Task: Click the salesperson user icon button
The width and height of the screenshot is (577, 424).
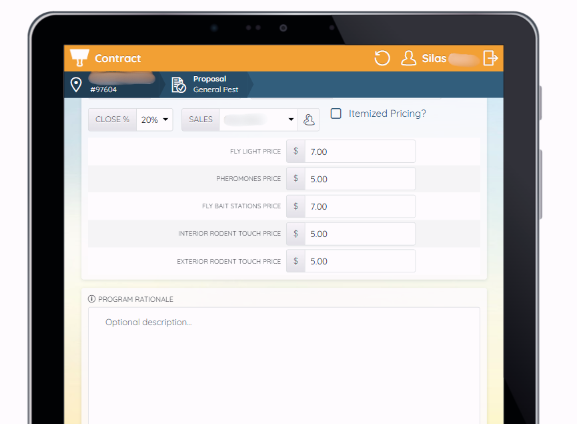Action: click(309, 120)
